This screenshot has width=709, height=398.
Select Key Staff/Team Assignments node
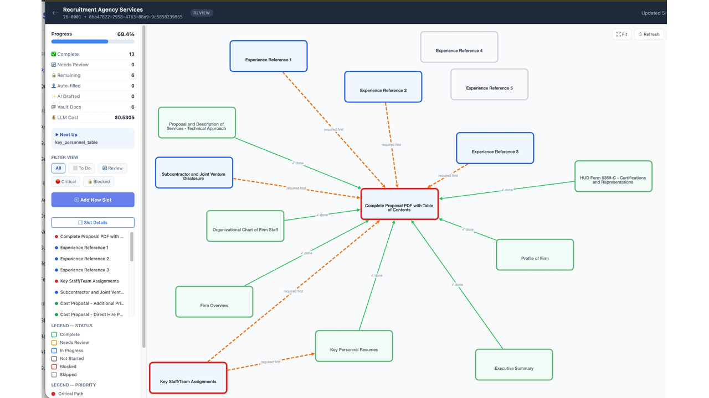(x=188, y=378)
